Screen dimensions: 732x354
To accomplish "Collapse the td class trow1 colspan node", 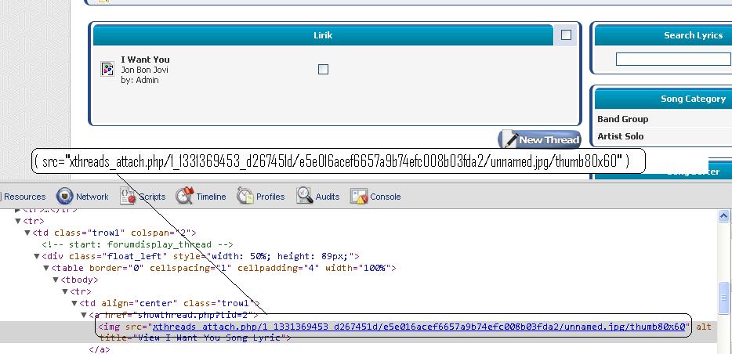I will tap(27, 233).
